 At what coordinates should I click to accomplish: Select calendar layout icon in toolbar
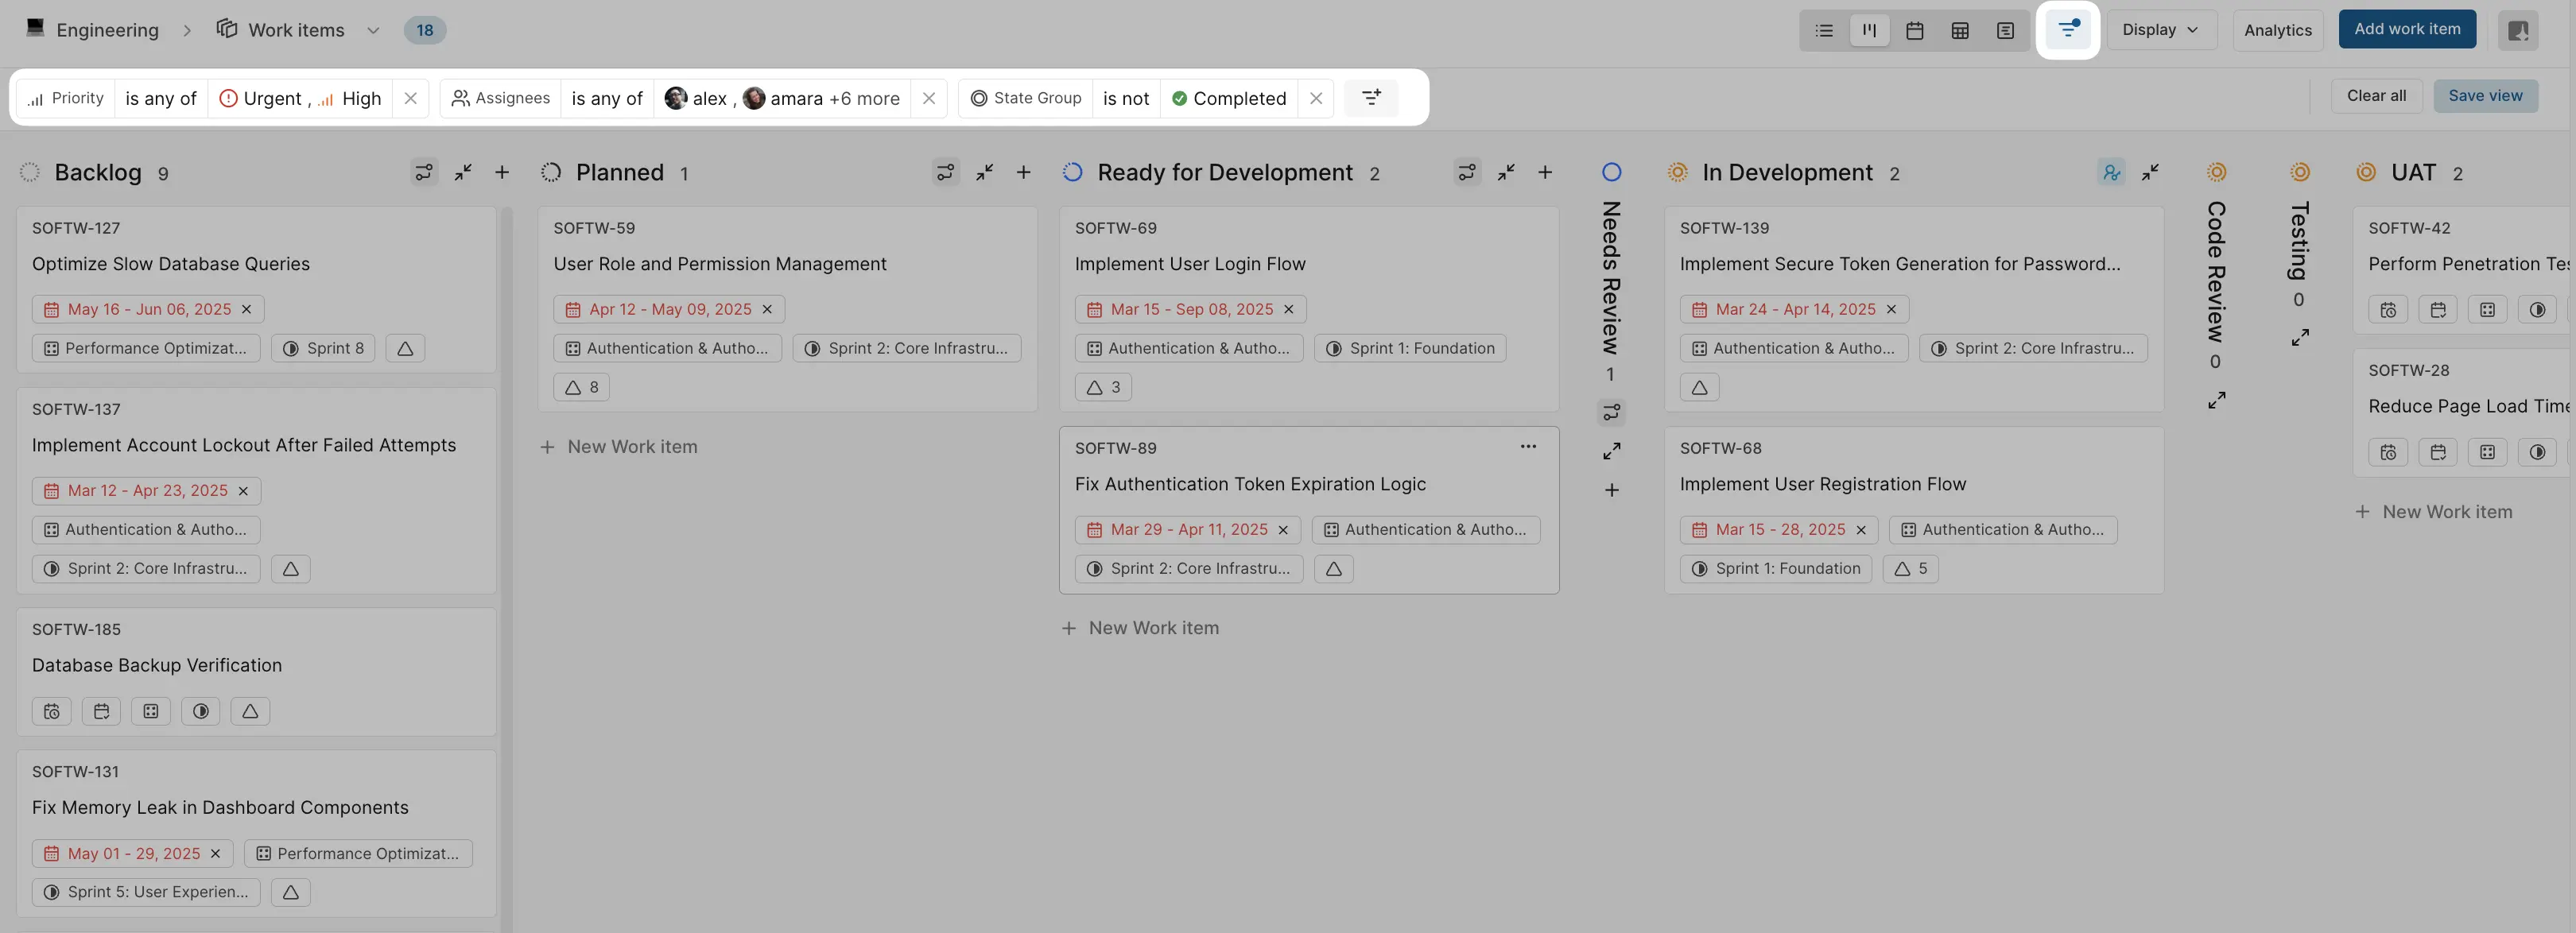pos(1914,30)
